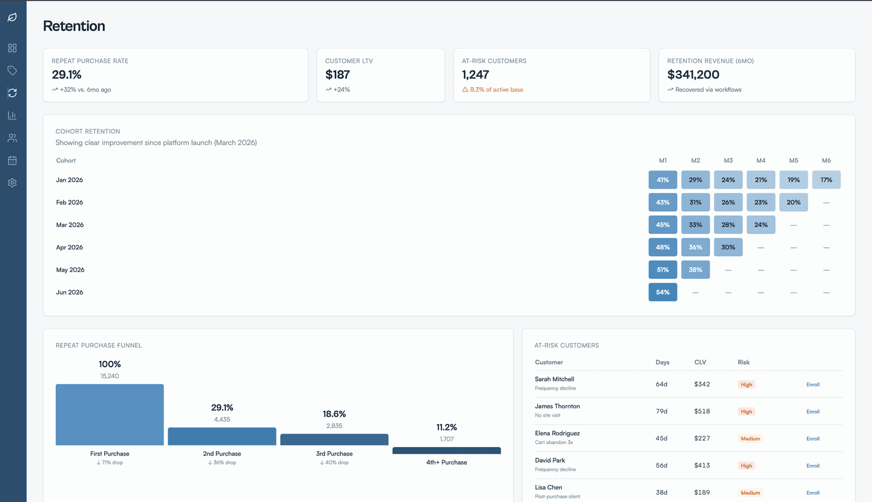Open the customers section from the sidebar

12,137
